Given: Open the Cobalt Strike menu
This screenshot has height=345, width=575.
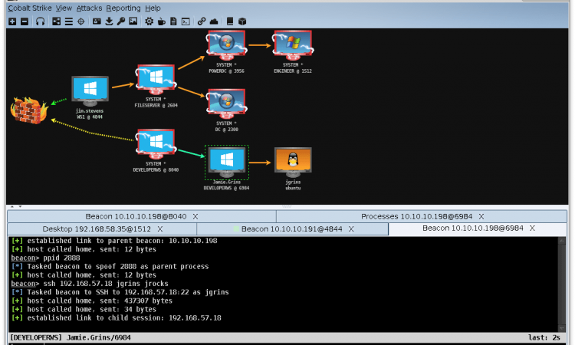Looking at the screenshot, I should pos(30,8).
